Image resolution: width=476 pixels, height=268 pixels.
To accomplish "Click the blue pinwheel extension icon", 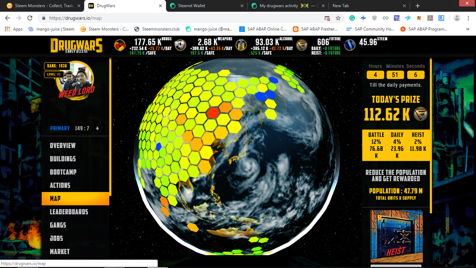I will click(363, 18).
